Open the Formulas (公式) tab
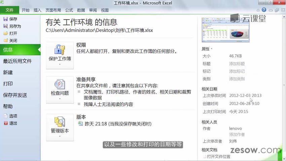Viewport: 286px width, 161px height. (69, 10)
